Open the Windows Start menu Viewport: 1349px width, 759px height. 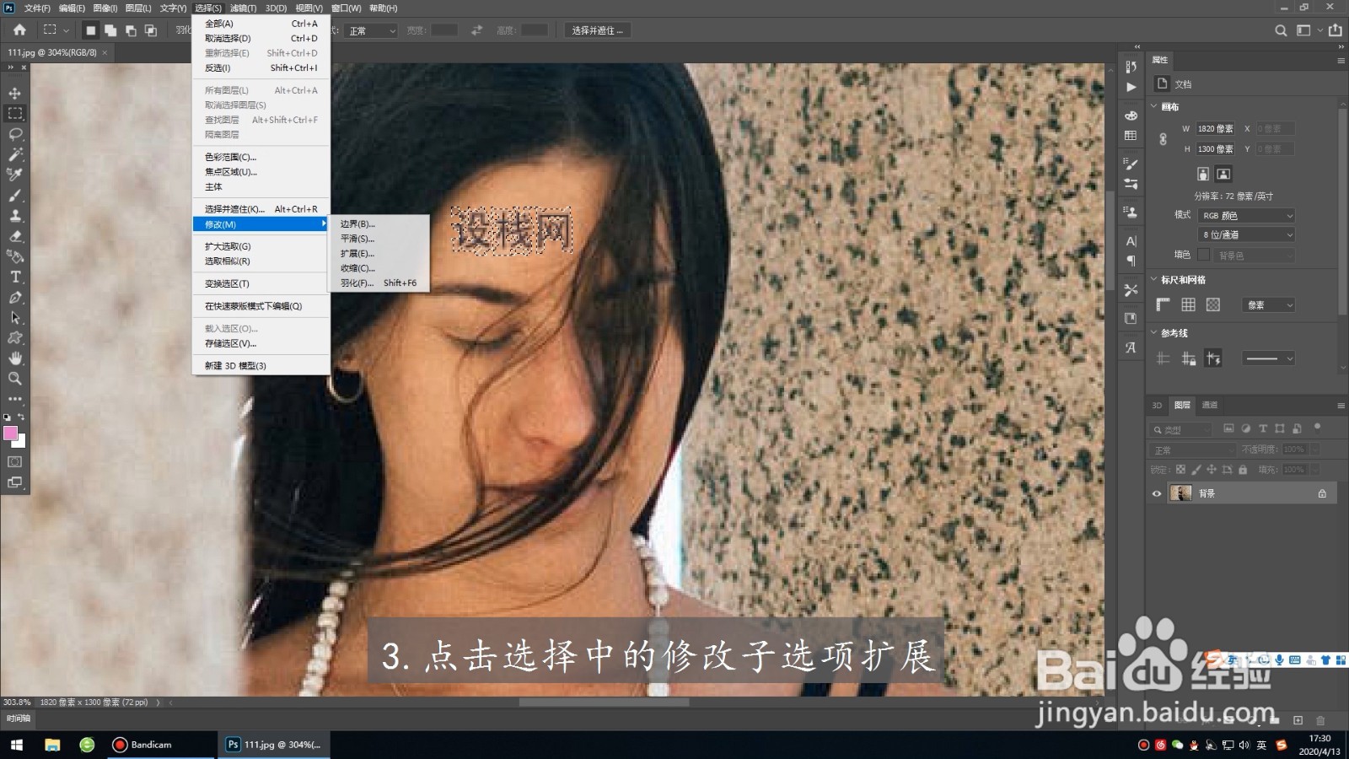pos(17,745)
